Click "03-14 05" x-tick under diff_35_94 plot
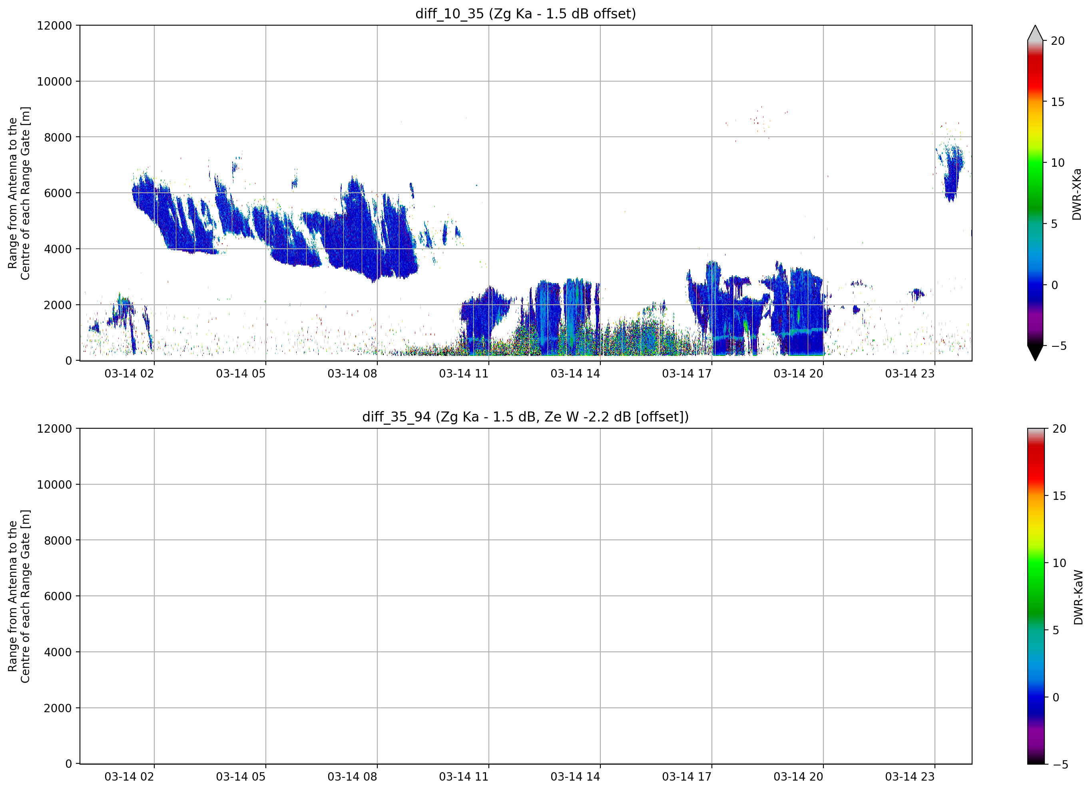The image size is (1092, 791). (x=240, y=777)
